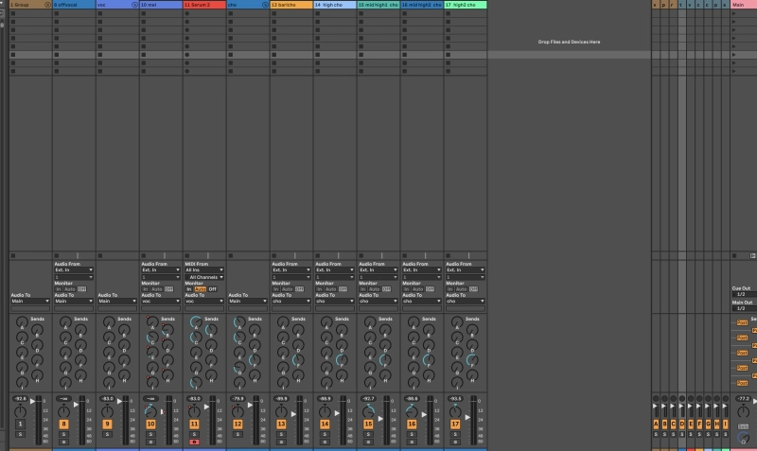757x451 pixels.
Task: Select the 13 baricho track header
Action: (x=290, y=5)
